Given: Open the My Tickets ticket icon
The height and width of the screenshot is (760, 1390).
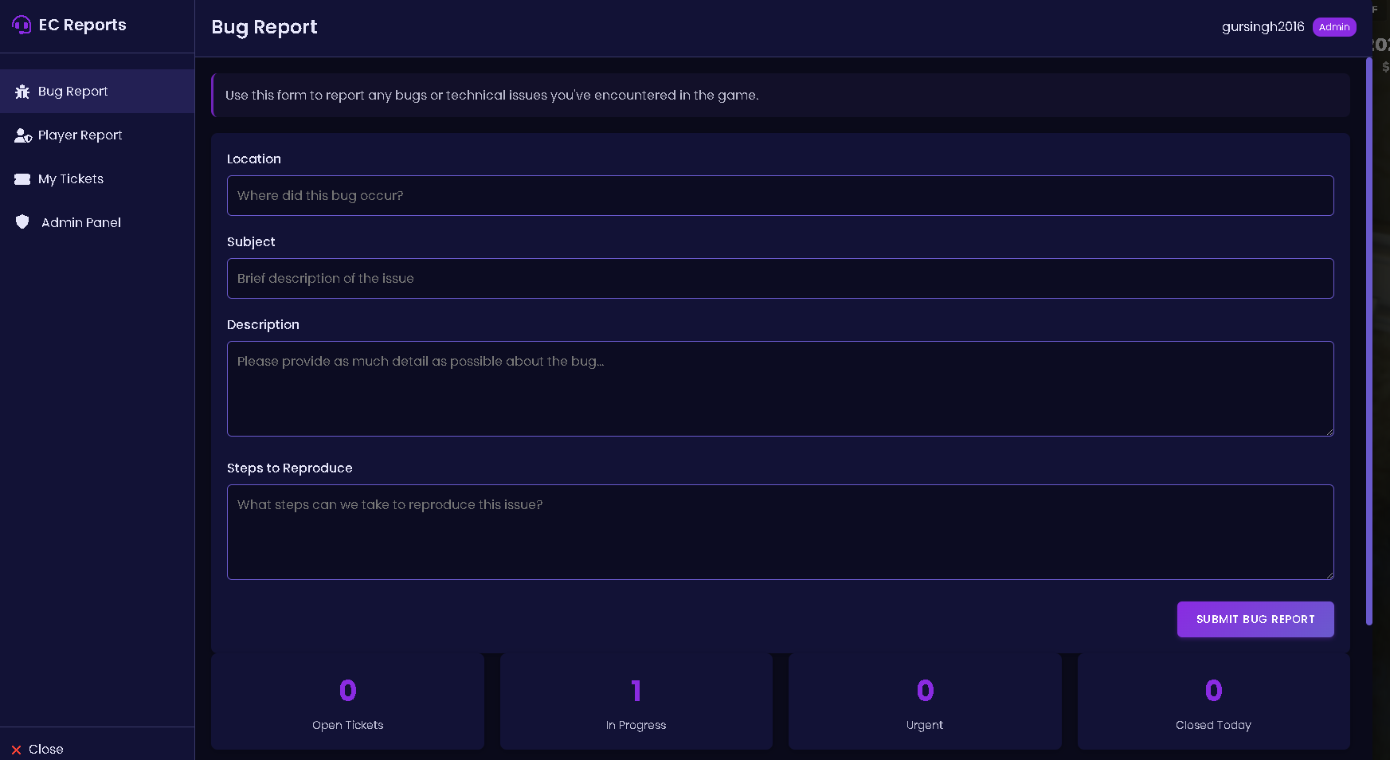Looking at the screenshot, I should pyautogui.click(x=22, y=178).
